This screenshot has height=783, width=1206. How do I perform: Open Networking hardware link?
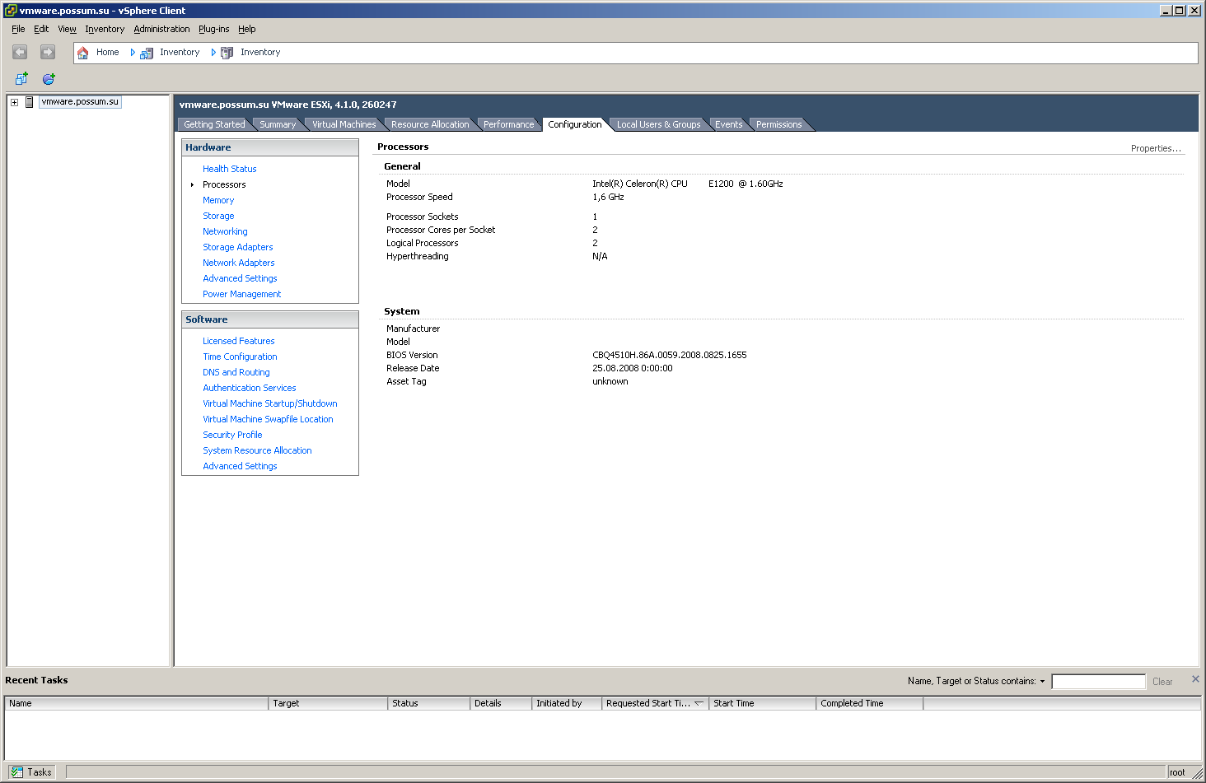[225, 231]
